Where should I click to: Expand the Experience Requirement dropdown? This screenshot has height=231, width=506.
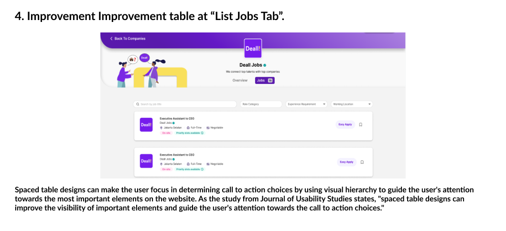306,104
